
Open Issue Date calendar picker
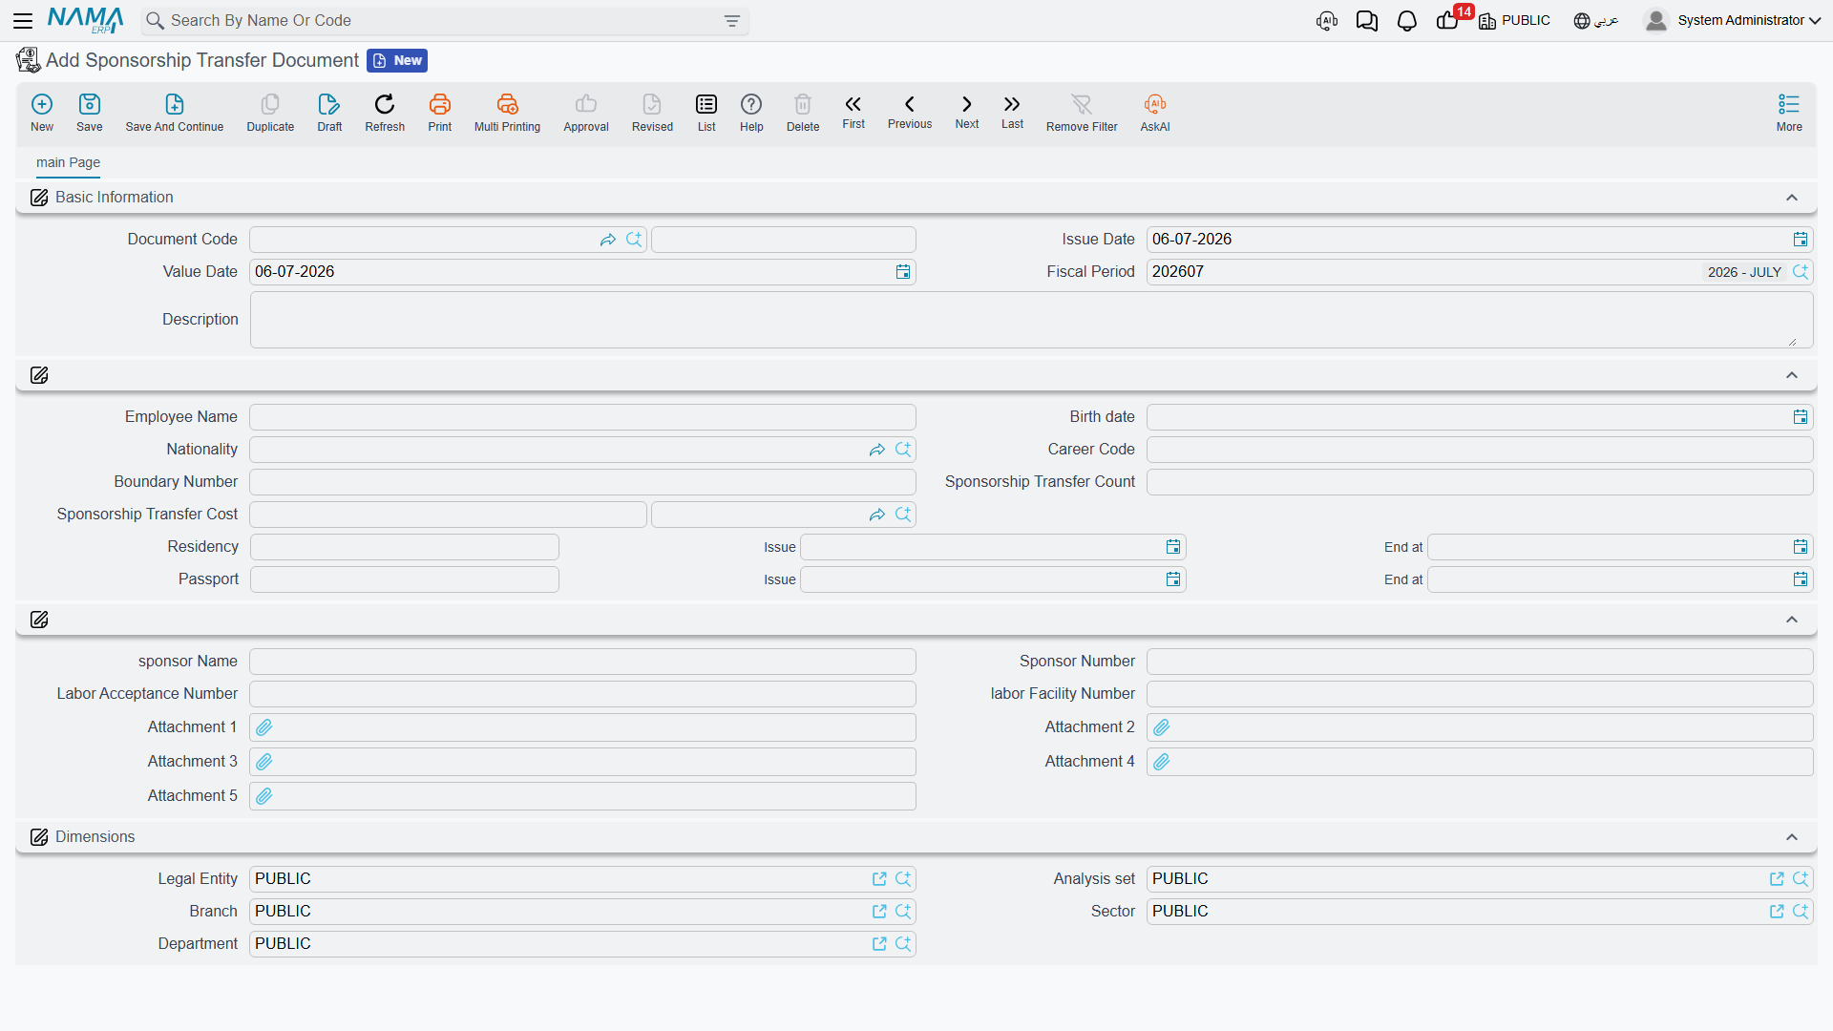click(x=1801, y=240)
